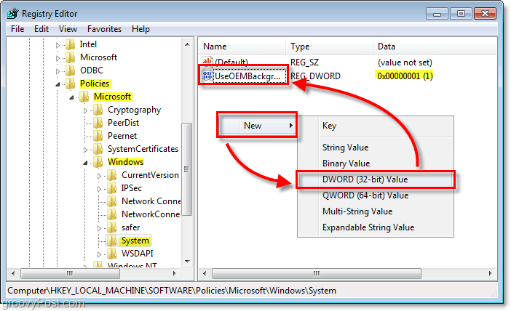Click the Peernet folder icon
This screenshot has width=511, height=311.
(98, 136)
